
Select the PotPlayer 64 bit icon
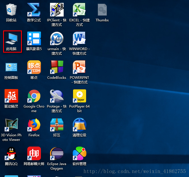pos(79,96)
